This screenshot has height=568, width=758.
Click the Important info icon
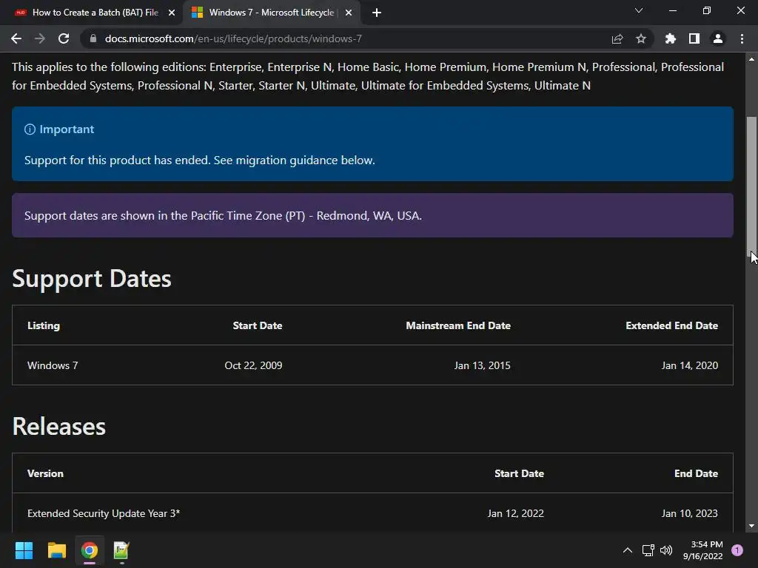pyautogui.click(x=30, y=129)
